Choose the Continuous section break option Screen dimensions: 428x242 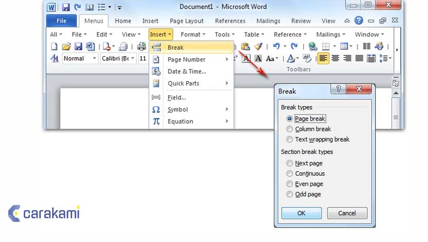[290, 174]
